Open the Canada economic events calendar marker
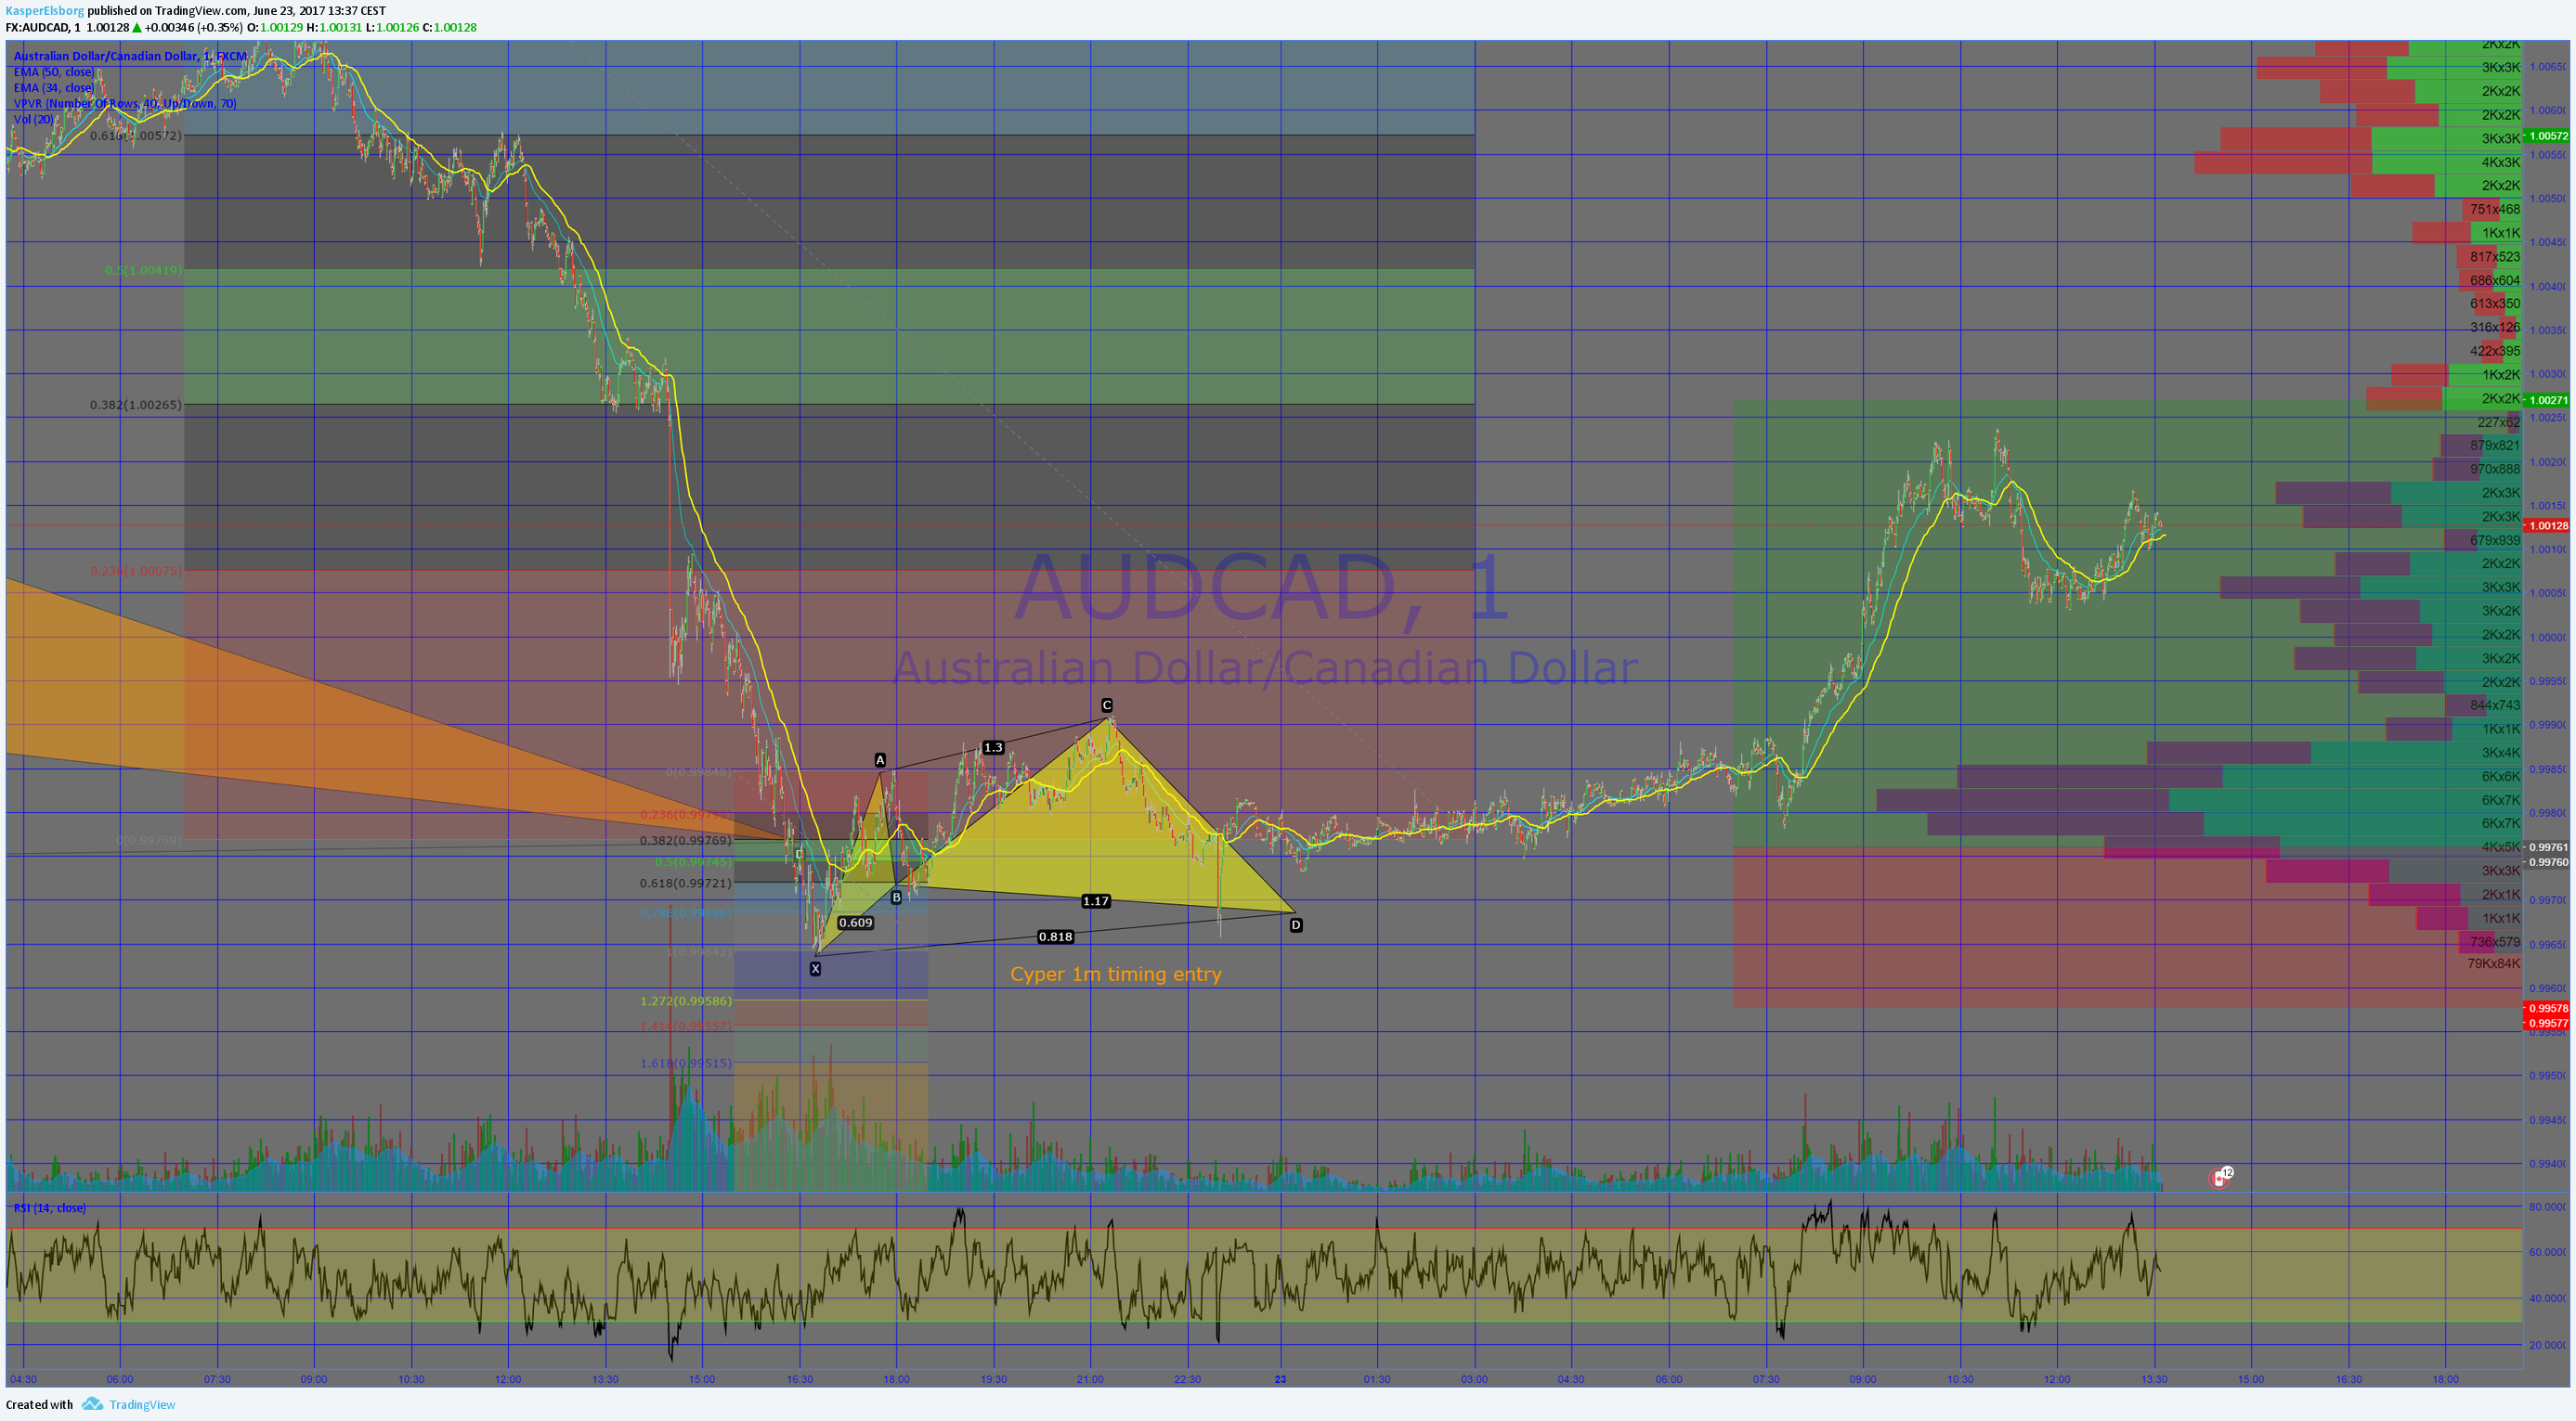 tap(2220, 1178)
